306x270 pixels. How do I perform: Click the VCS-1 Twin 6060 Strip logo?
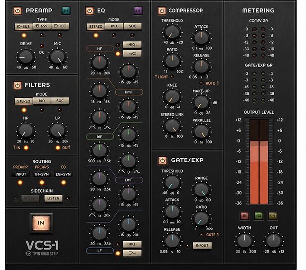click(x=42, y=248)
